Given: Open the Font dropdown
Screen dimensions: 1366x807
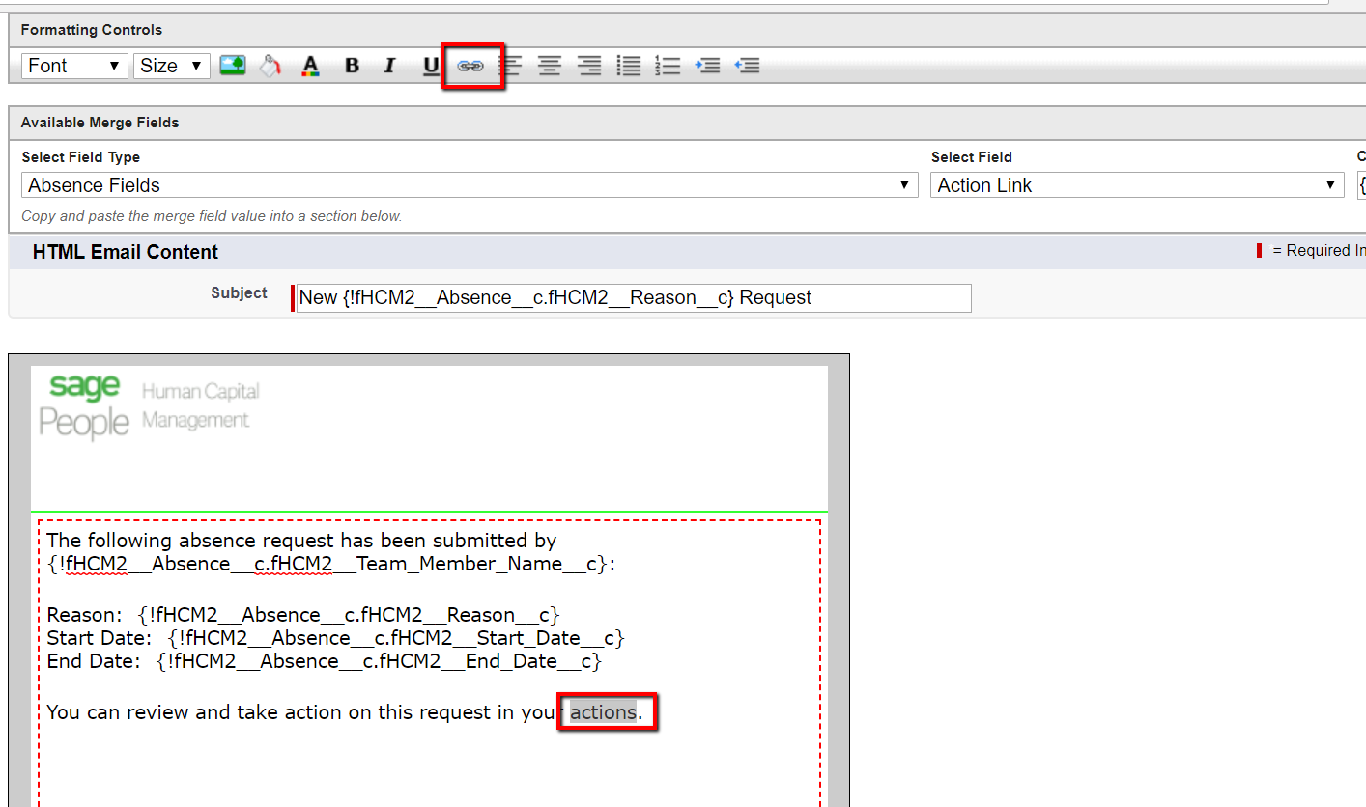Looking at the screenshot, I should [x=74, y=66].
